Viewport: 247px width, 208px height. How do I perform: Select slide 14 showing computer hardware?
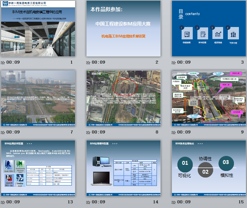pyautogui.click(x=123, y=168)
